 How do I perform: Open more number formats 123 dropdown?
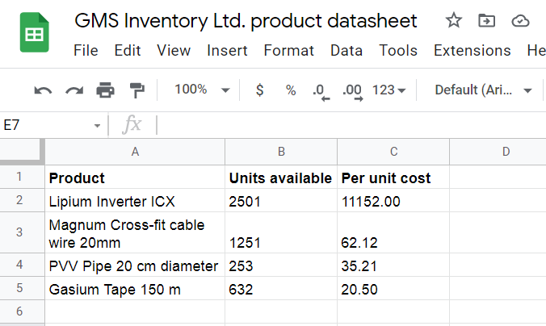pos(388,90)
